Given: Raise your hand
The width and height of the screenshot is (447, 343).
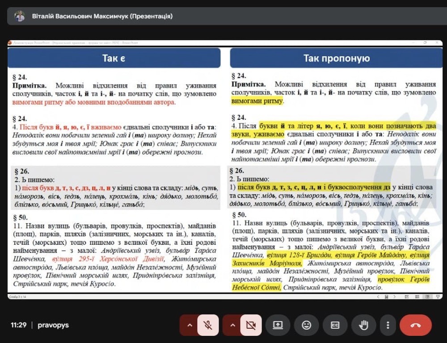Looking at the screenshot, I should coord(363,325).
